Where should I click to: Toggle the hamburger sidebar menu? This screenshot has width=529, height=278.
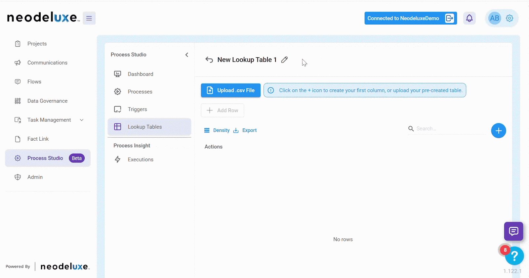click(x=89, y=18)
